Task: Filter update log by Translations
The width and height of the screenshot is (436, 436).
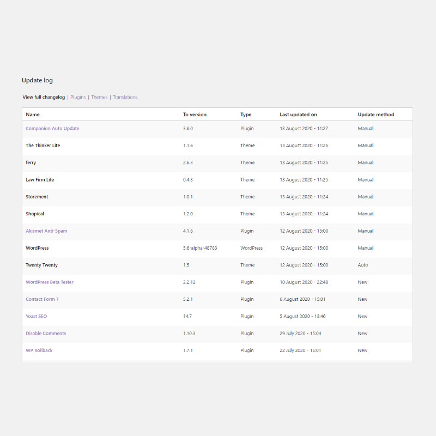Action: pos(125,97)
